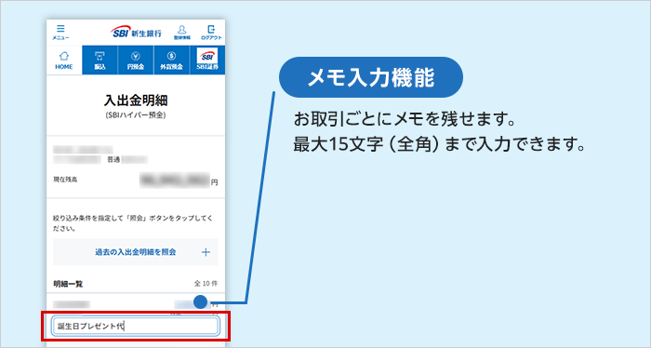Click the SBI新生銀行 logo
Image resolution: width=651 pixels, height=348 pixels.
pos(136,32)
